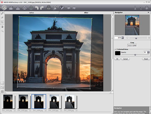Select the eraser tool in left toolbar

pos(2,18)
